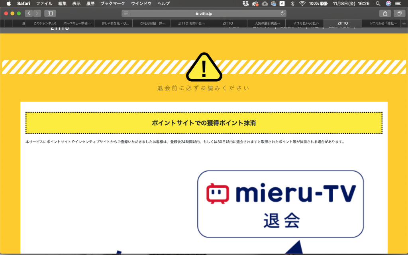This screenshot has width=408, height=255.
Task: Click paragraph starting 本サービスにポイントサイト
Action: [x=185, y=142]
